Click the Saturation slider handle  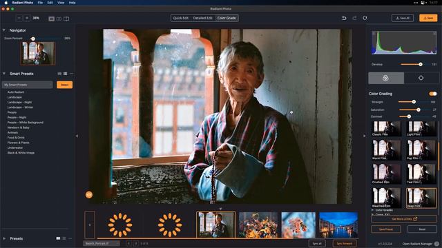click(419, 110)
